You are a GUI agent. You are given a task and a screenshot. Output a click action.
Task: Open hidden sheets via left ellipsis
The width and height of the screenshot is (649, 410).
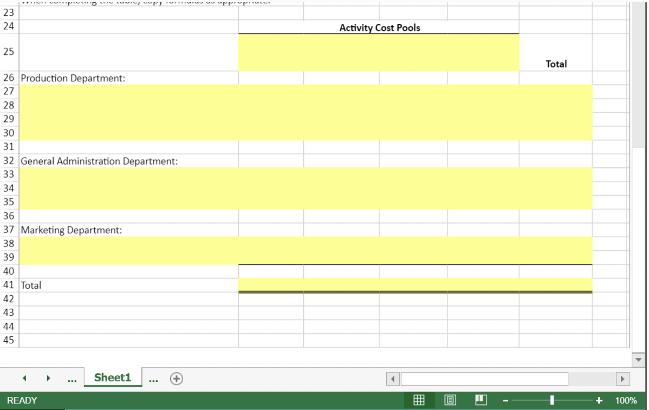click(x=71, y=379)
